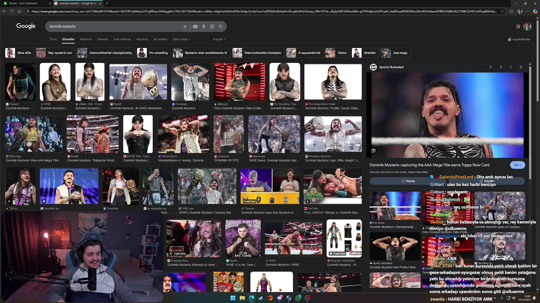540x303 pixels.
Task: Open WhatsApp from the taskbar
Action: pos(298,298)
